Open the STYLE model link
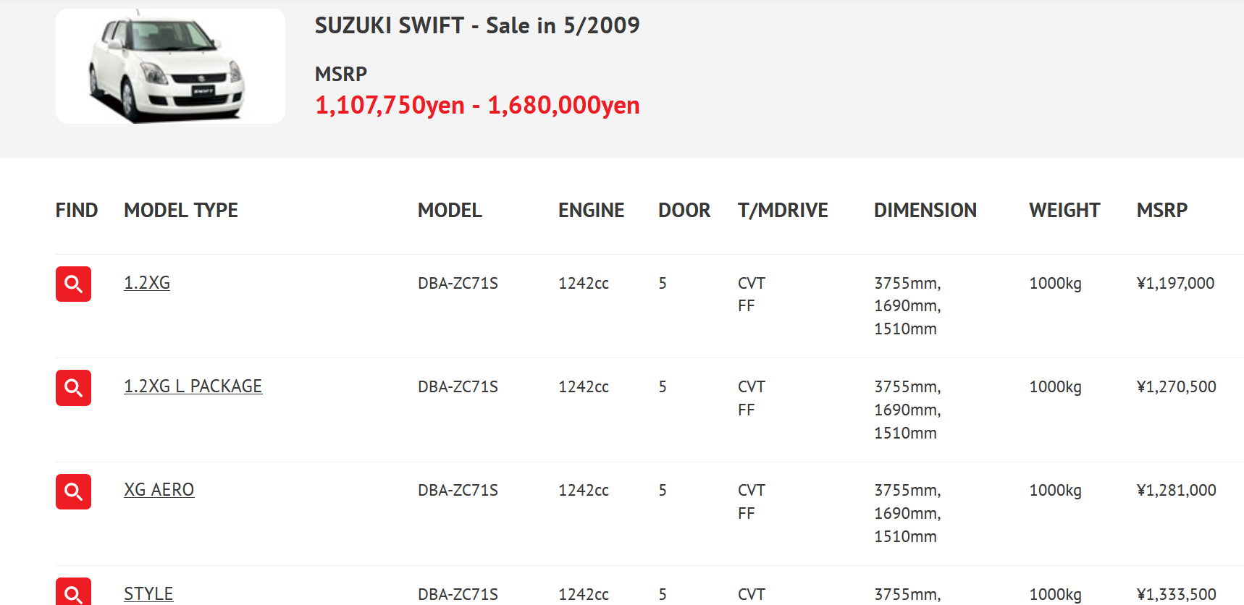The image size is (1244, 605). (x=148, y=594)
